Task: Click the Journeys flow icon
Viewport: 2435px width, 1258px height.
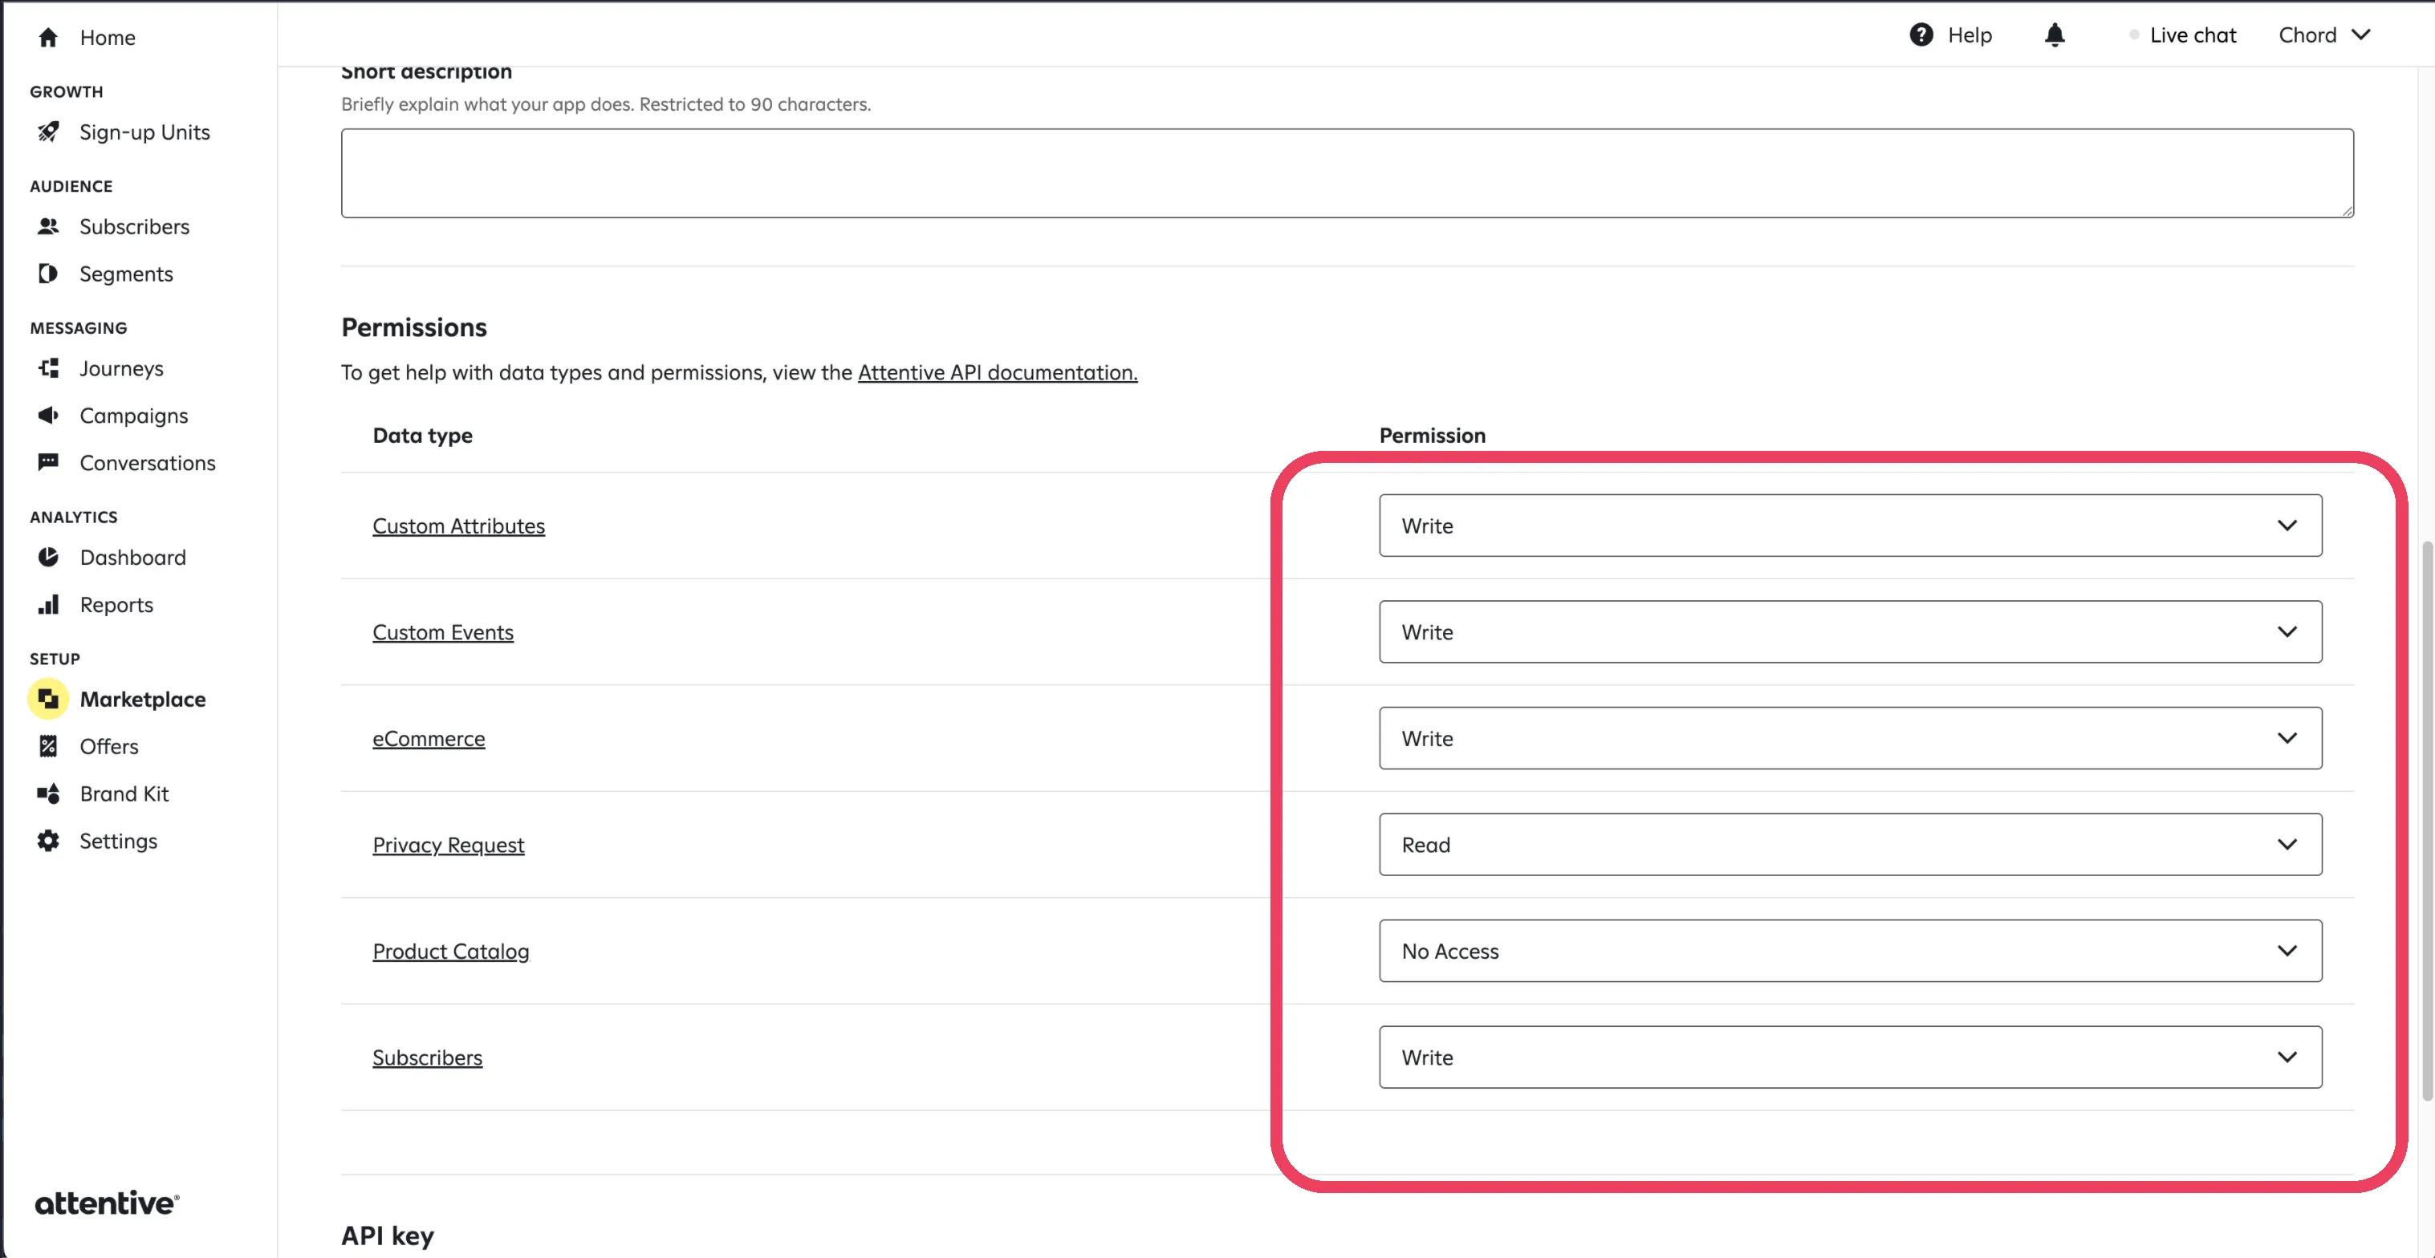Action: (48, 368)
